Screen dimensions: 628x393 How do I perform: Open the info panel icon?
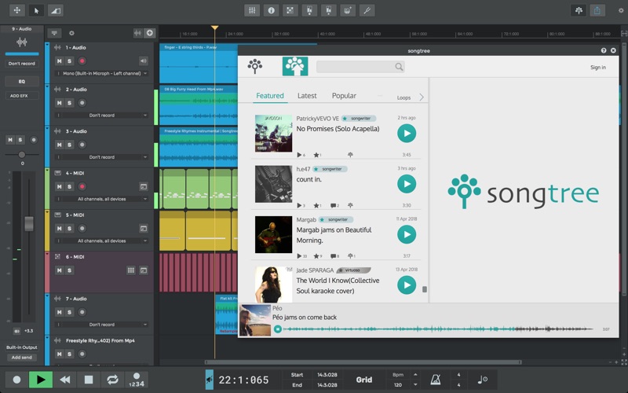point(271,10)
